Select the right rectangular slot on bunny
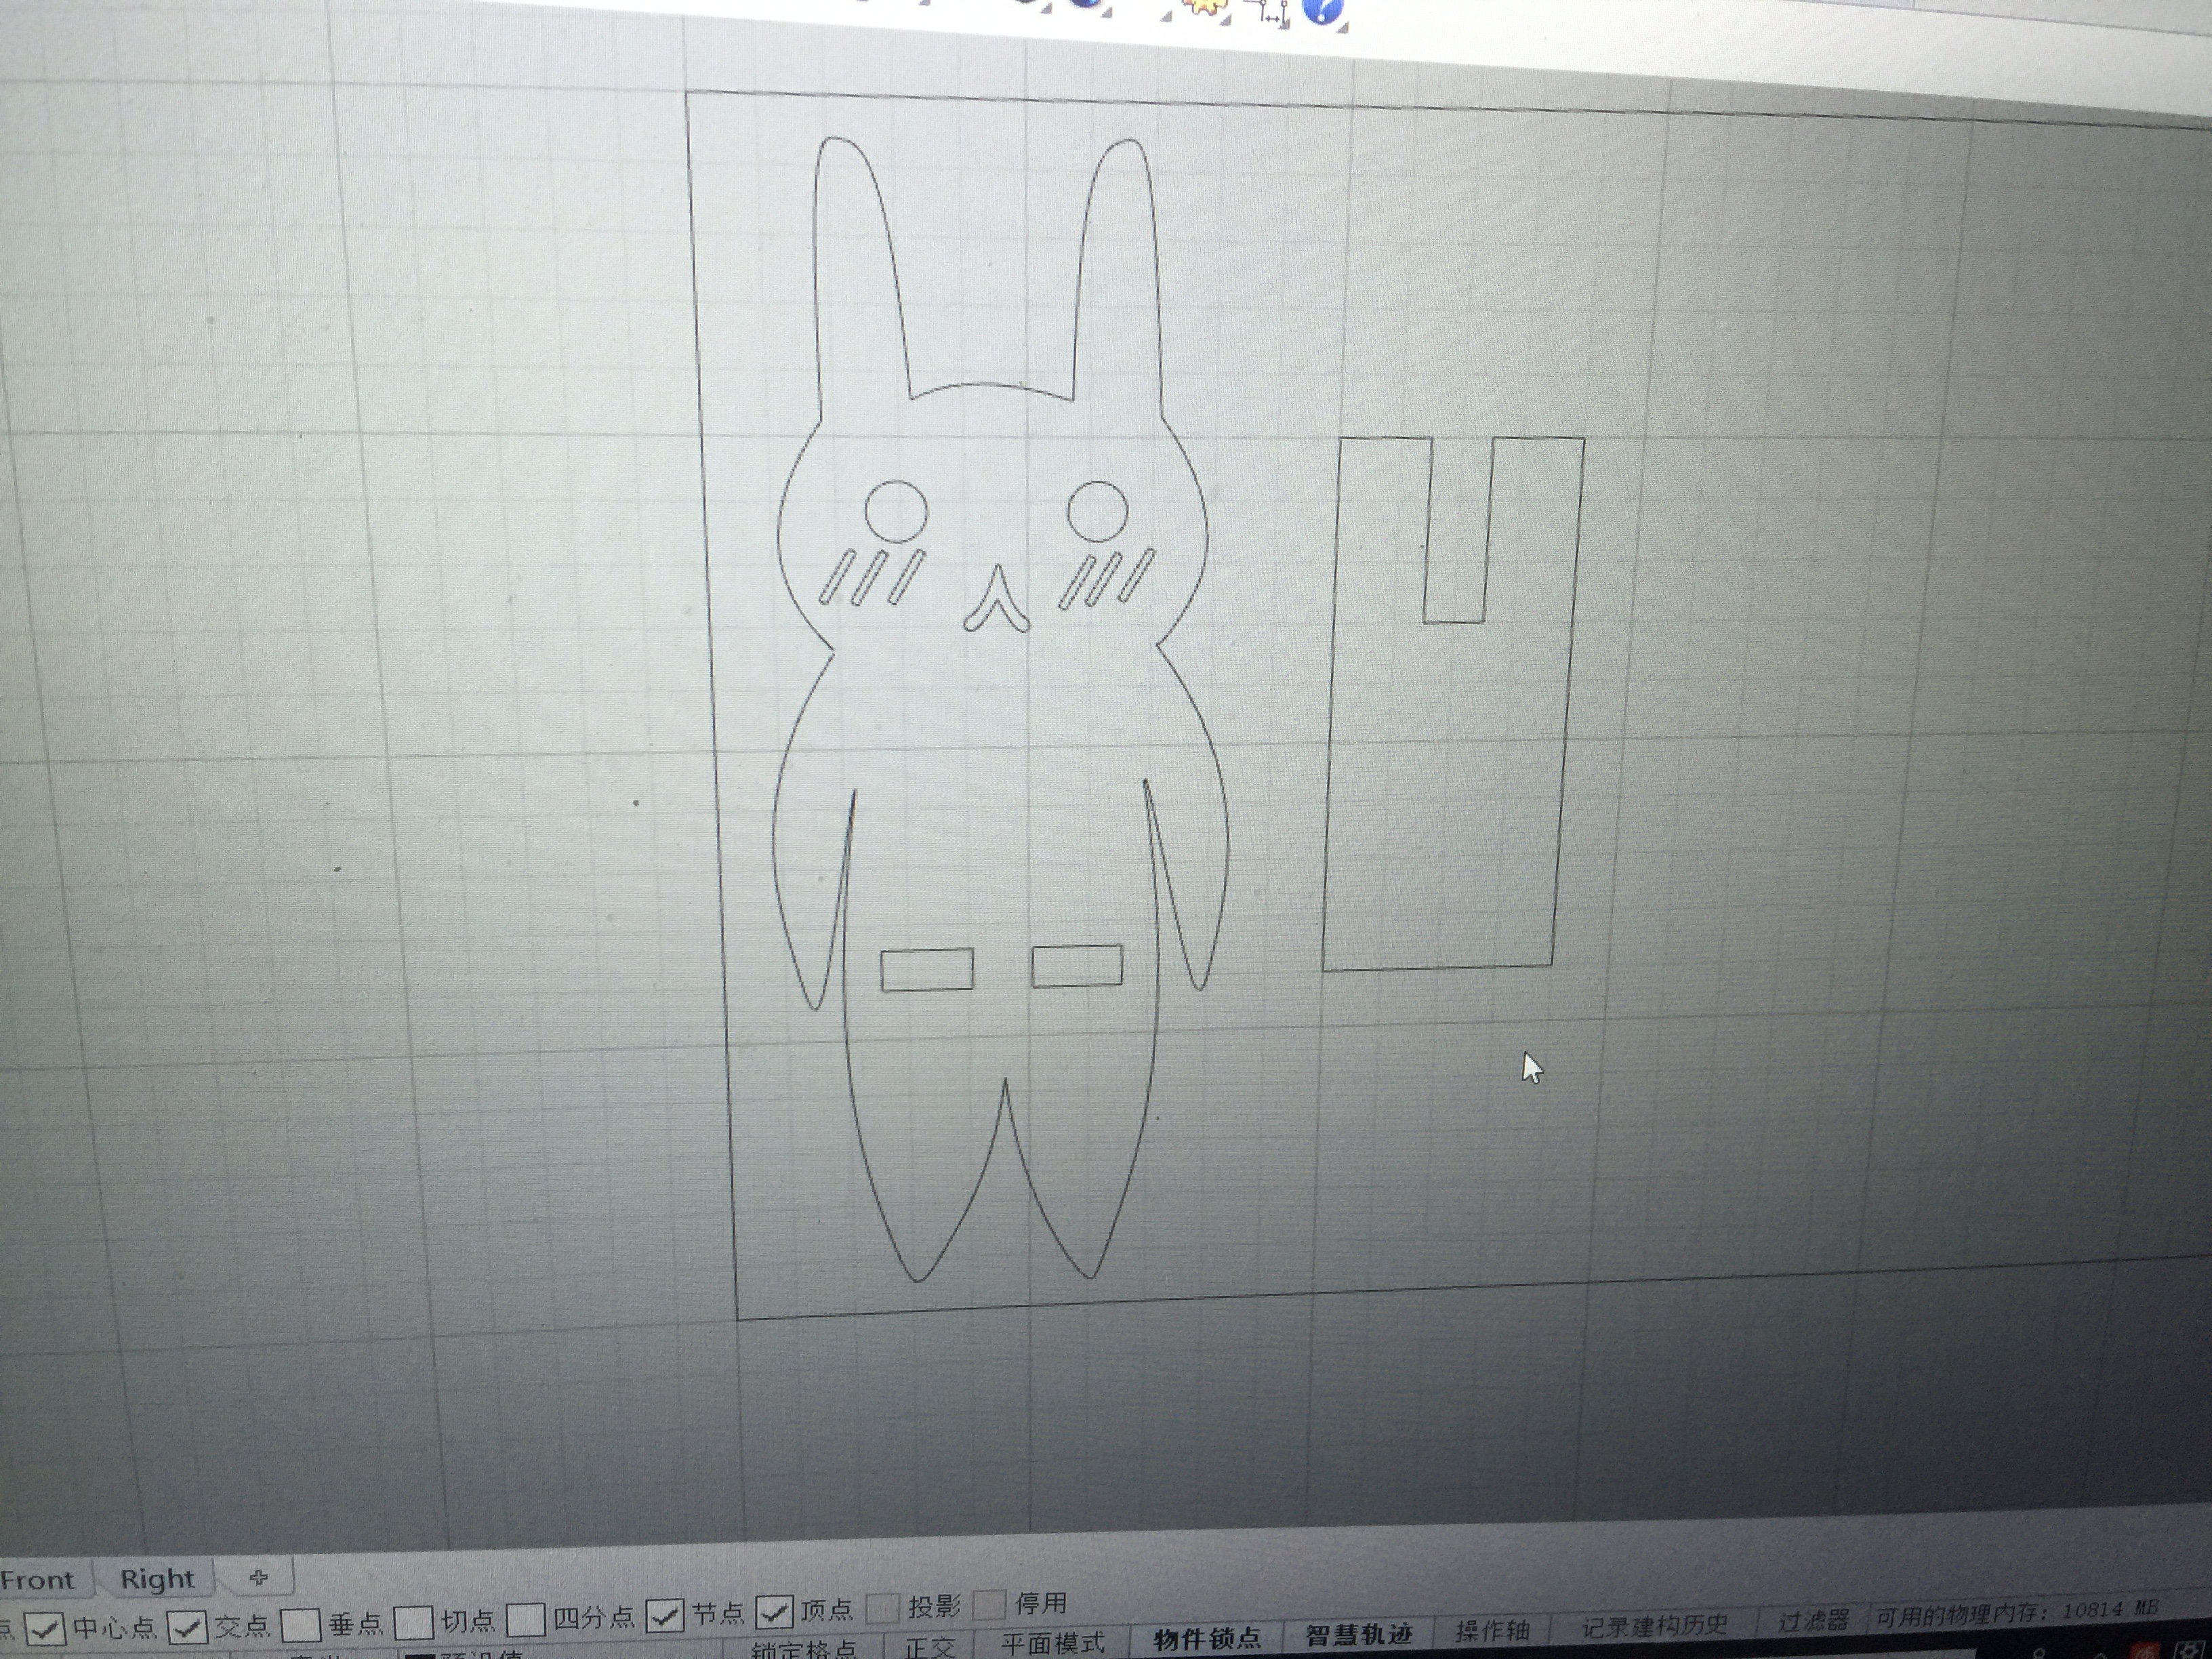This screenshot has width=2212, height=1659. [1076, 965]
